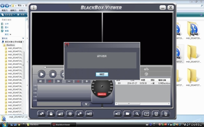Click the file list horizontal scrollbar thumb

click(129, 104)
